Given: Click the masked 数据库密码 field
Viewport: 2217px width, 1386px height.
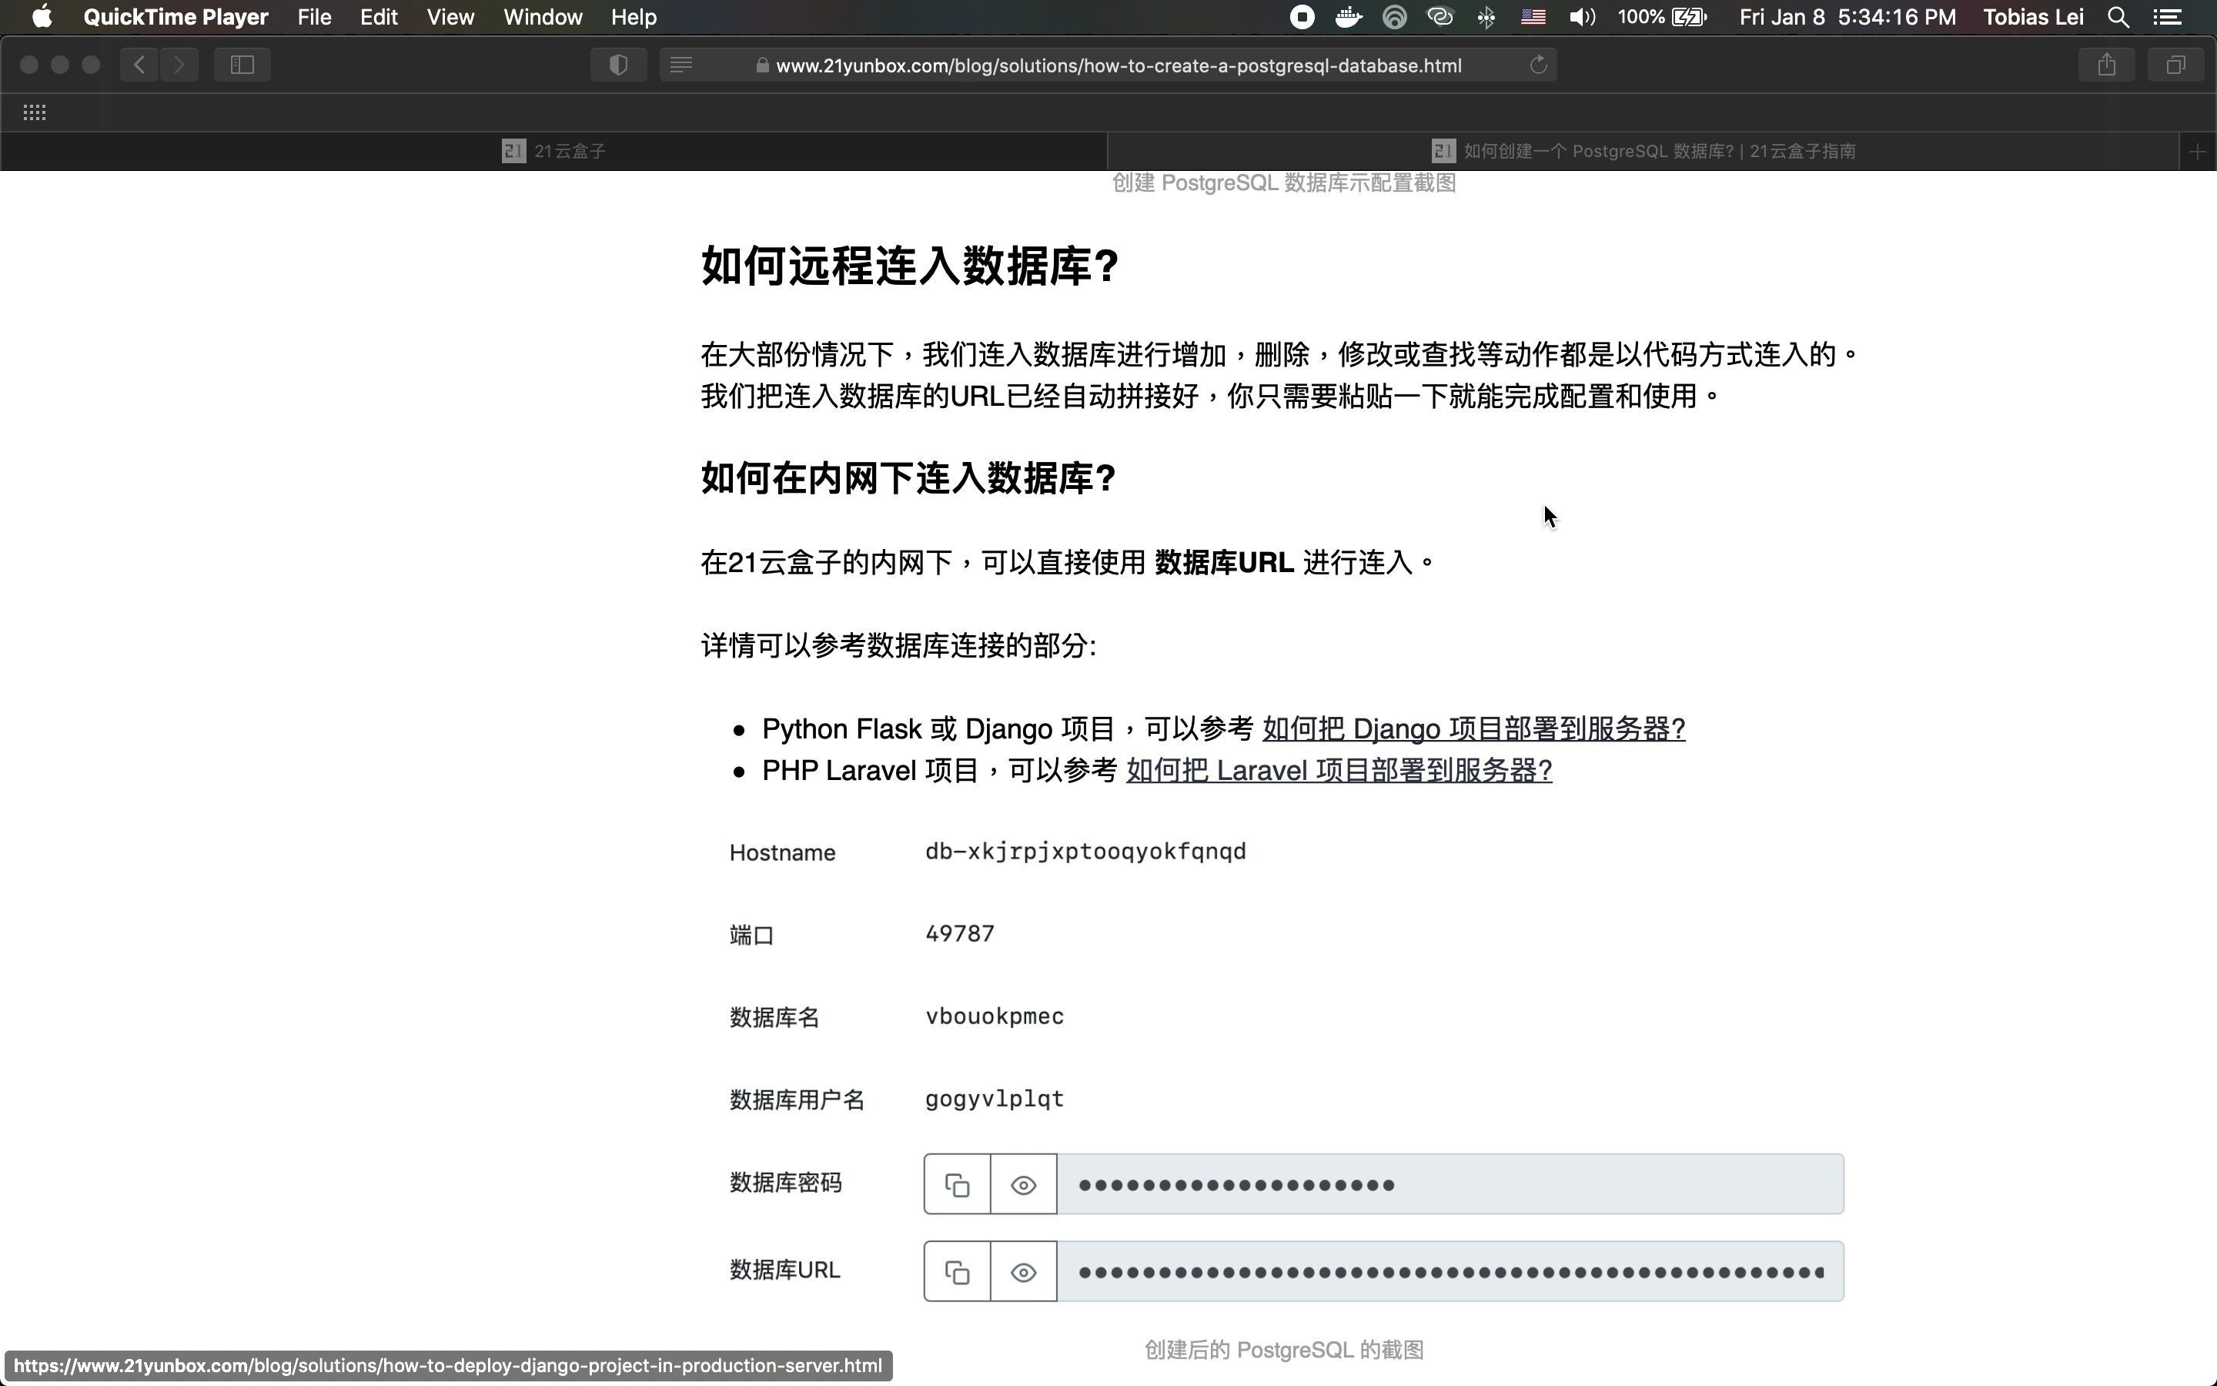Looking at the screenshot, I should 1450,1184.
